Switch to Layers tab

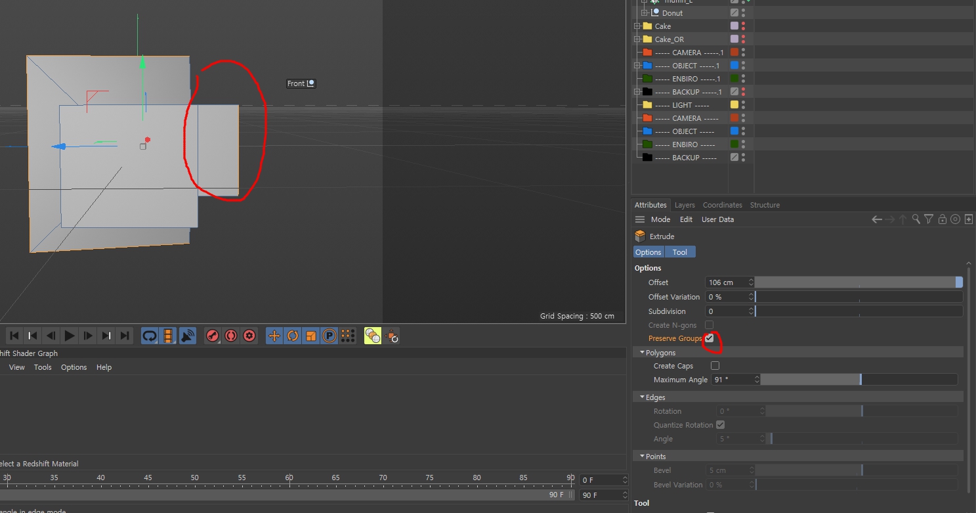pos(685,205)
